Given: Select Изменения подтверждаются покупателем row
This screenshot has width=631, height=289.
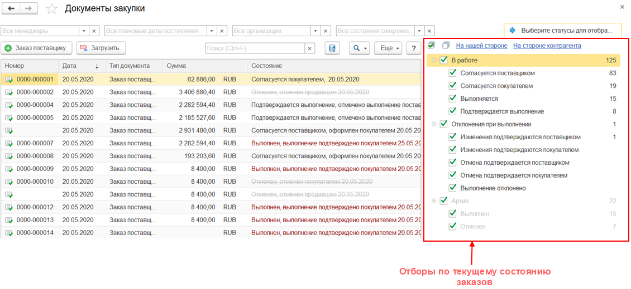Looking at the screenshot, I should 523,150.
